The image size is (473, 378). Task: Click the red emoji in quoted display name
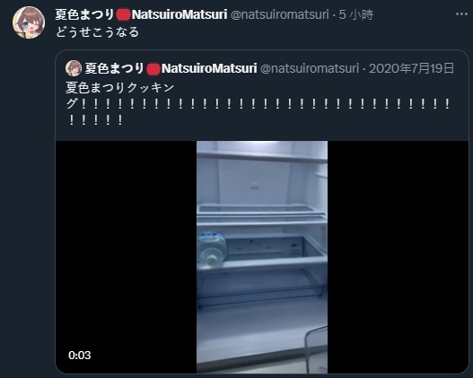(x=153, y=69)
